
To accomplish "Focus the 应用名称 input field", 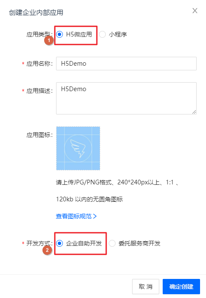I will click(126, 64).
